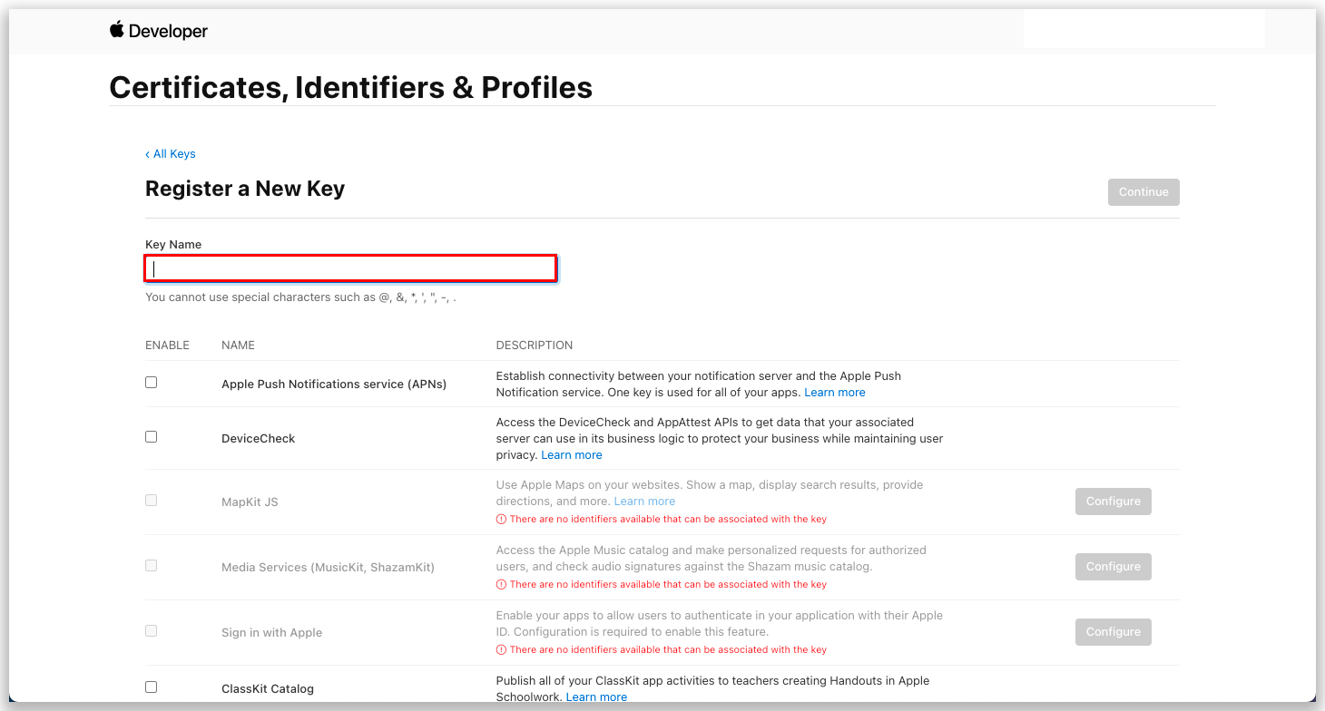Configure Media Services key
This screenshot has width=1325, height=711.
[1114, 567]
